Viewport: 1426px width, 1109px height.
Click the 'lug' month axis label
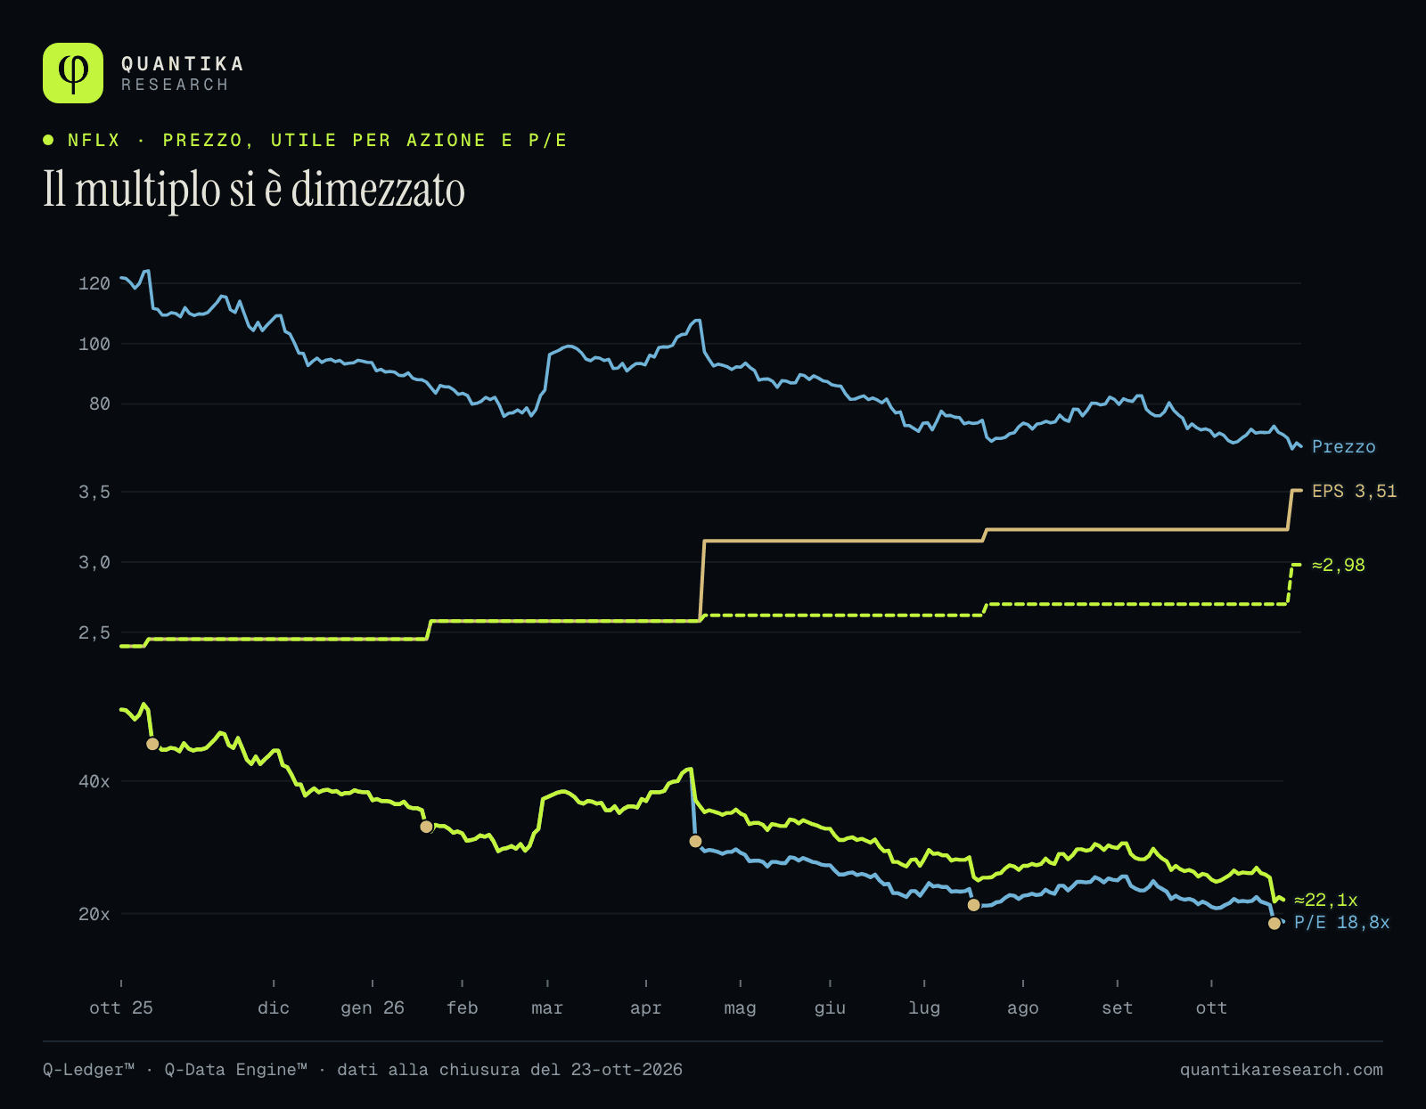[x=924, y=1007]
